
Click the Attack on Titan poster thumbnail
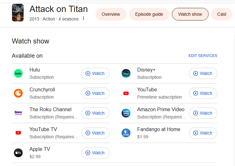(18, 13)
